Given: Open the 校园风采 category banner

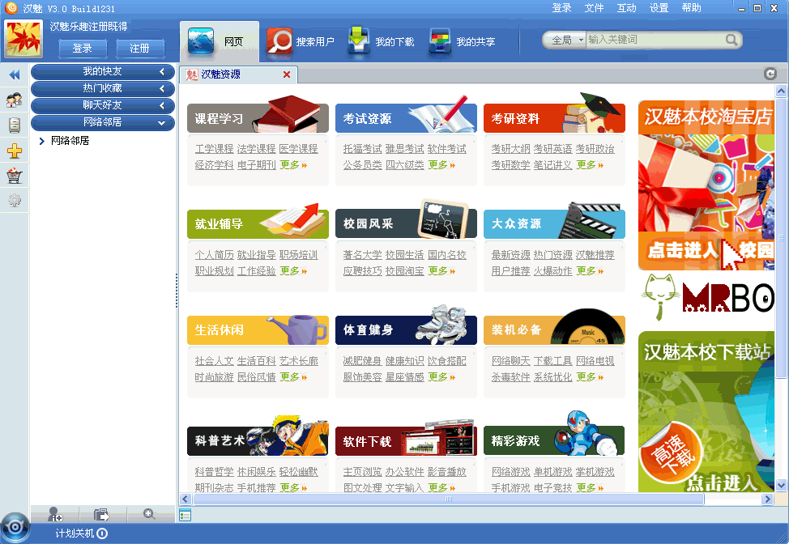Looking at the screenshot, I should 406,223.
